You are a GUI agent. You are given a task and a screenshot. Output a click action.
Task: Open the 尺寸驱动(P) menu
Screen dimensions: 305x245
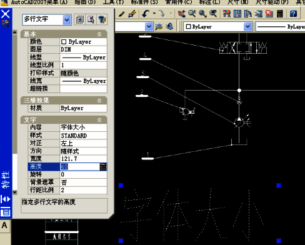click(272, 2)
